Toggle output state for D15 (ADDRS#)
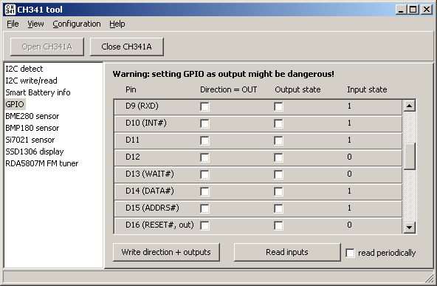The image size is (437, 286). (x=278, y=208)
